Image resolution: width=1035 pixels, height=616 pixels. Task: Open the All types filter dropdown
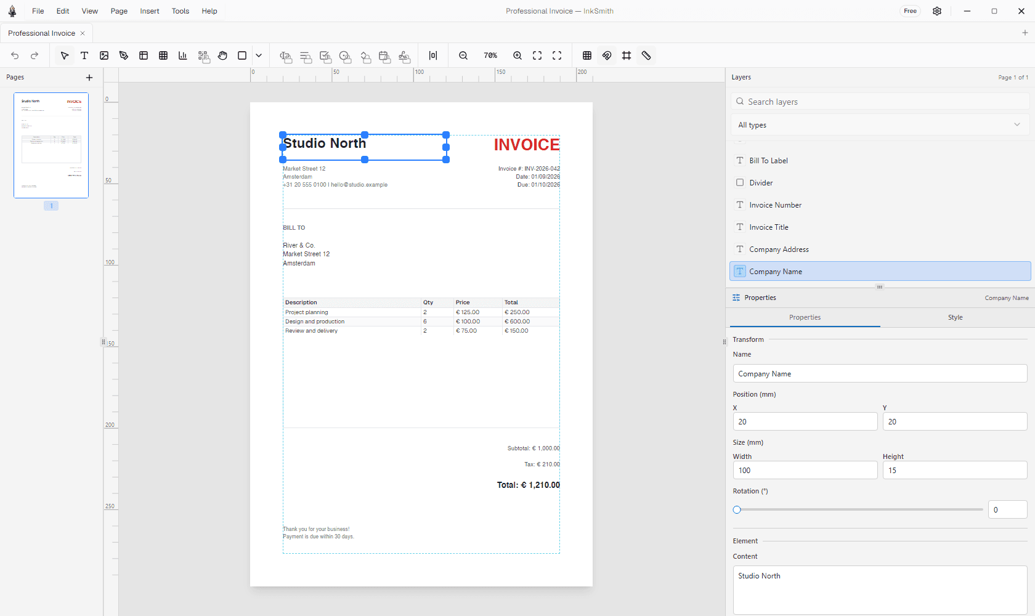point(880,124)
